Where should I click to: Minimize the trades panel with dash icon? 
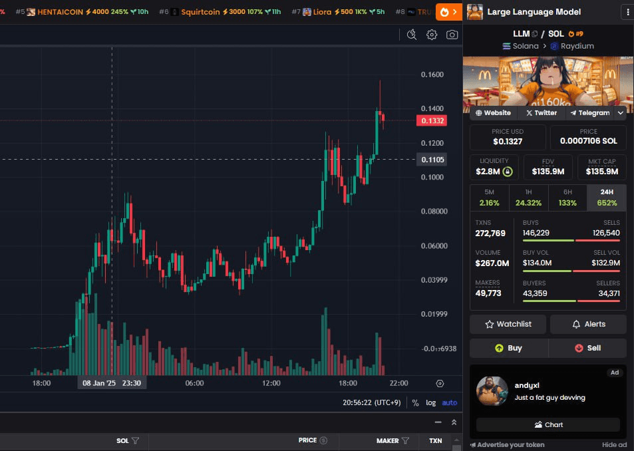[x=438, y=422]
